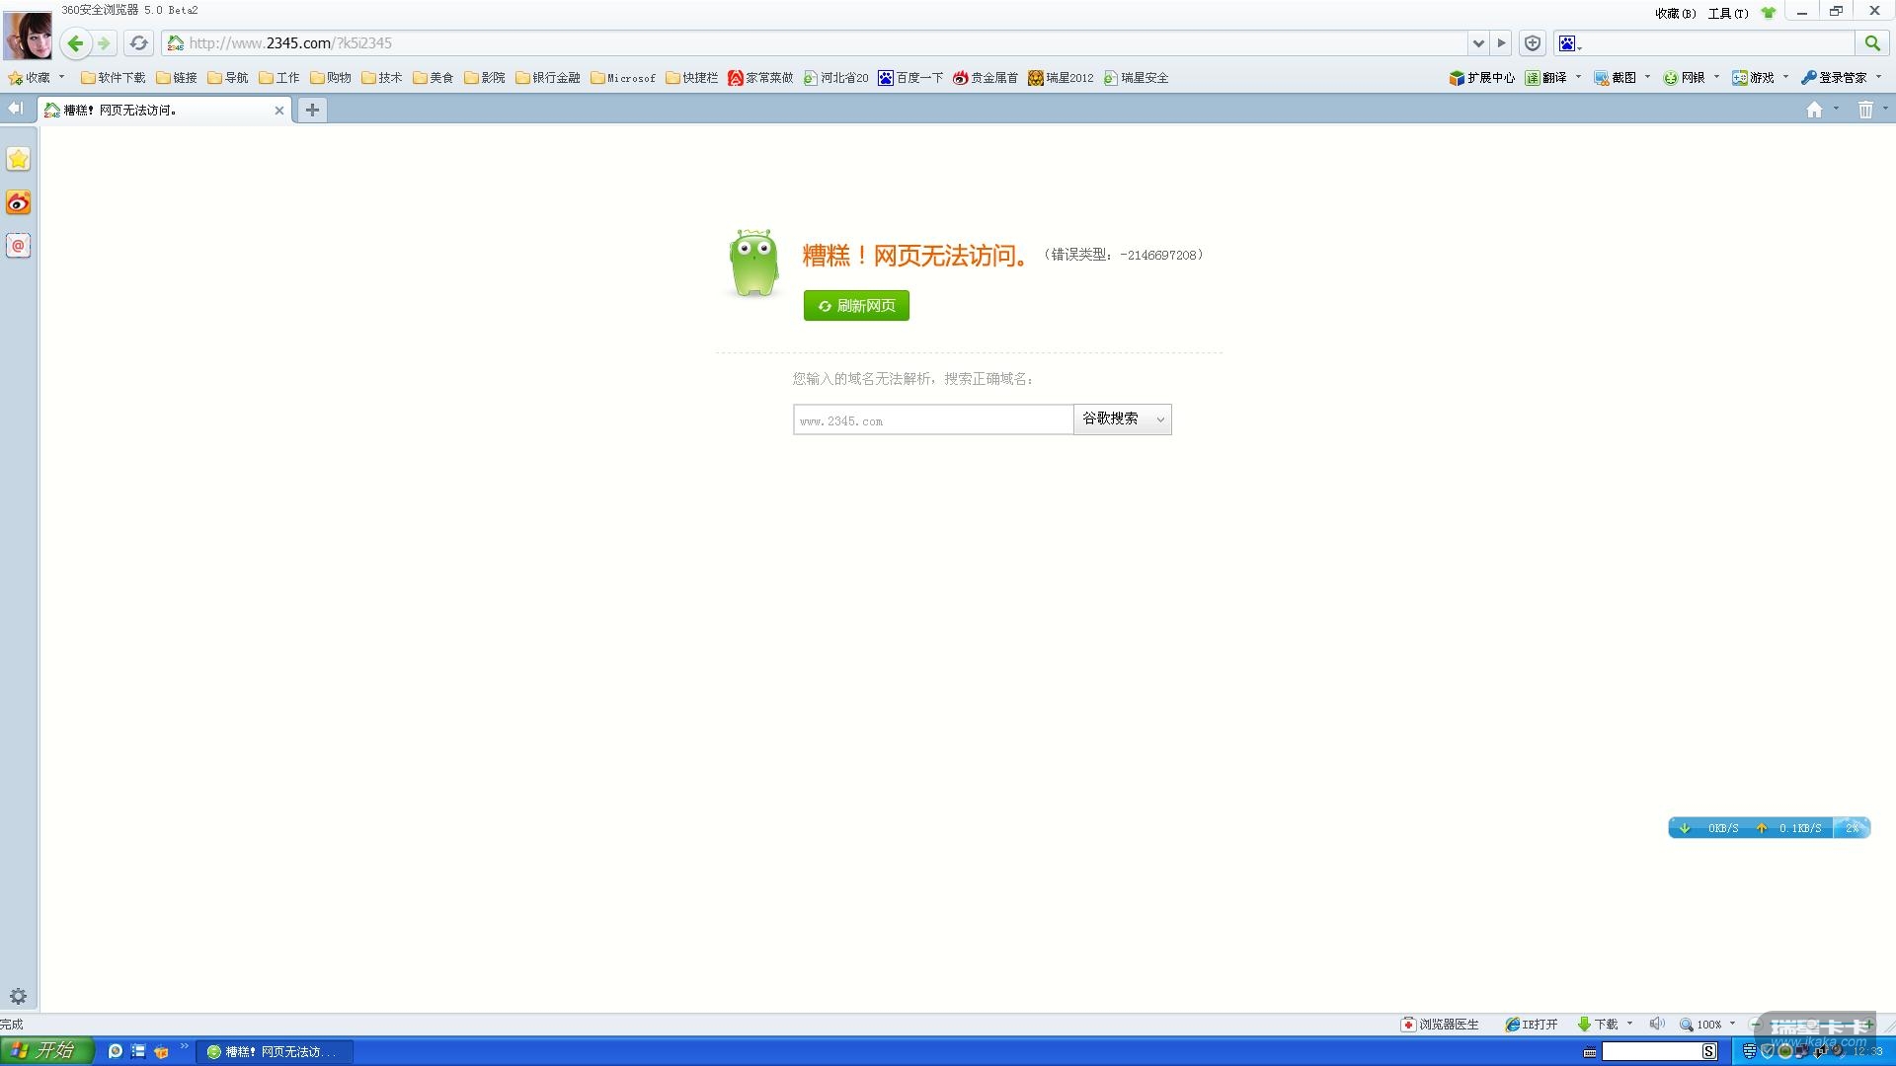
Task: Open the mail @ sidebar icon
Action: pos(19,245)
